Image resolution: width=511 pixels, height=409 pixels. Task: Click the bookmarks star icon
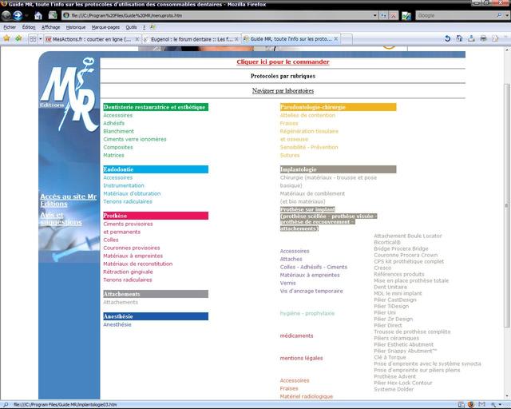point(7,38)
